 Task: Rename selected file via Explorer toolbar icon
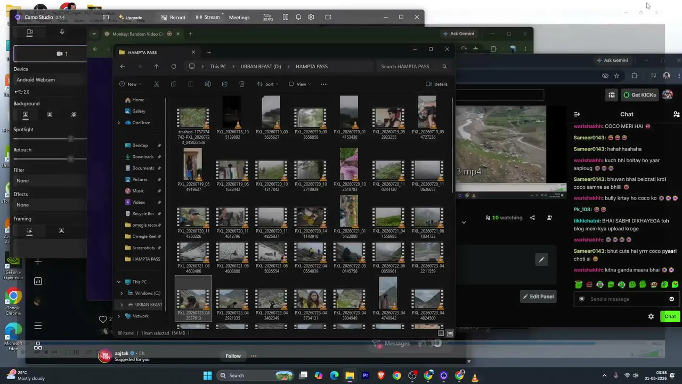(207, 84)
